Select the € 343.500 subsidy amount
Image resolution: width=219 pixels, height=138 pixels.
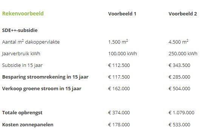179,65
